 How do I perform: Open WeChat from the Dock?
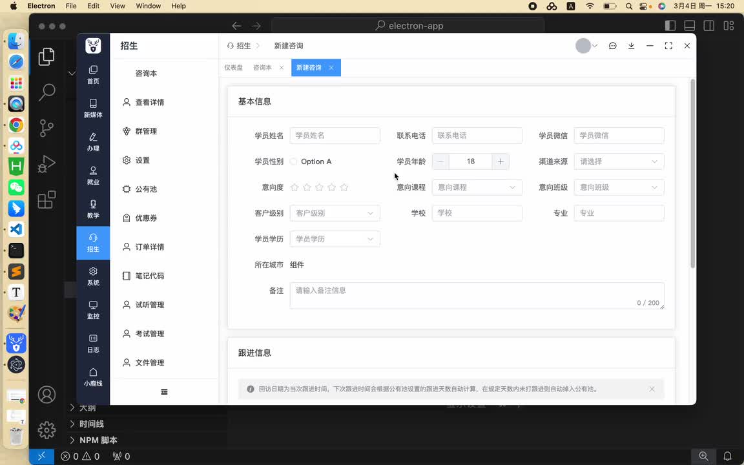click(x=16, y=187)
